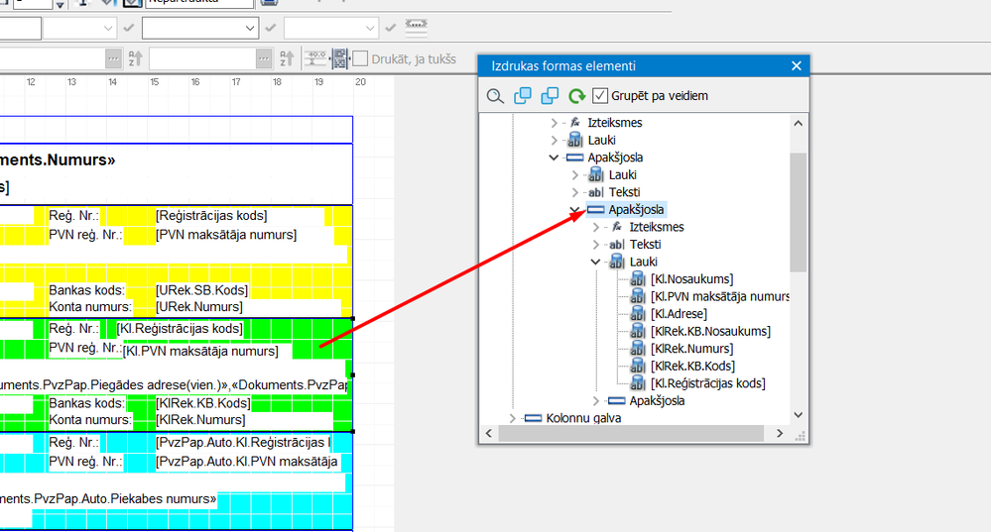Expand the Kolonnu galva tree node
The image size is (991, 532).
point(513,418)
